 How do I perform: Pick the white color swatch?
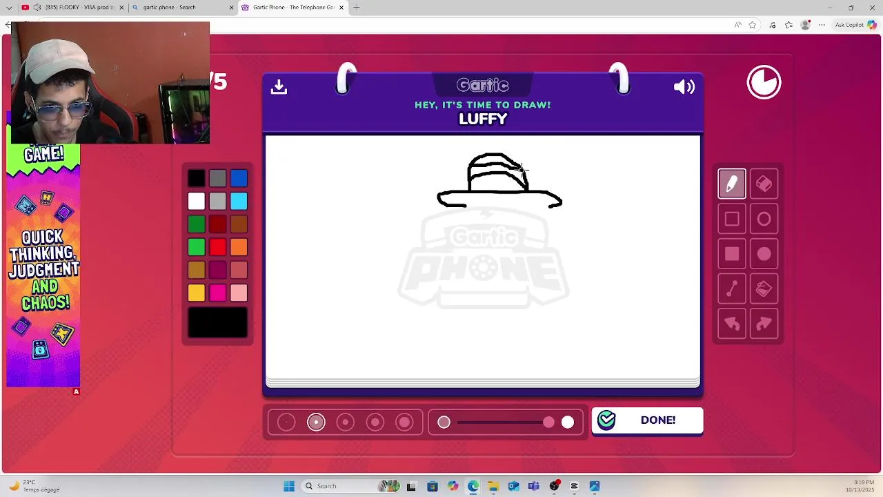[x=197, y=202]
